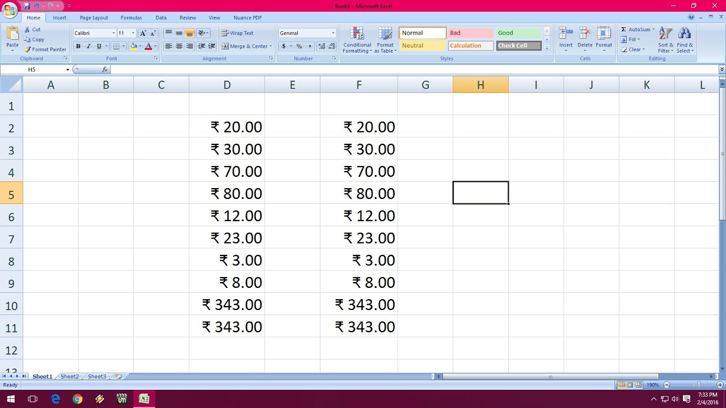Screen dimensions: 726x408
Task: Apply the Good cell style
Action: point(519,33)
